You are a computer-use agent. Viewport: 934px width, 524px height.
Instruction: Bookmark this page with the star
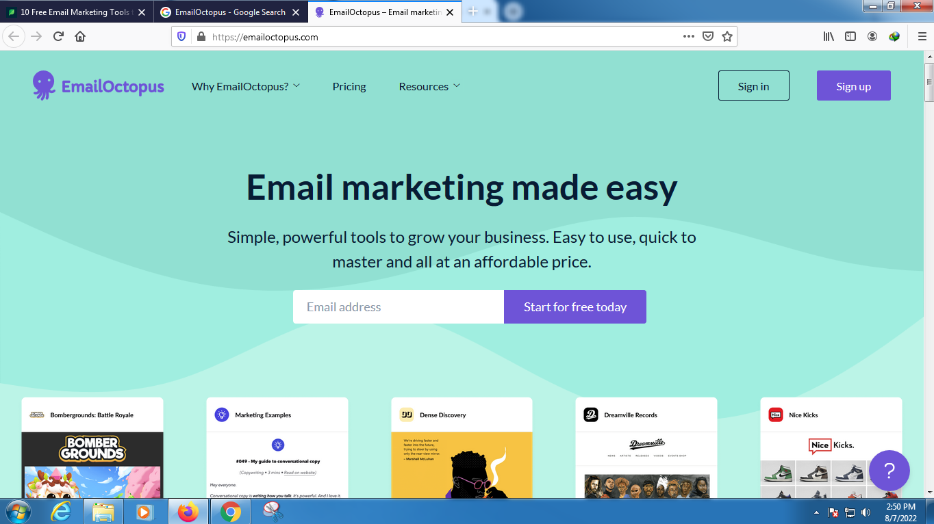[727, 37]
